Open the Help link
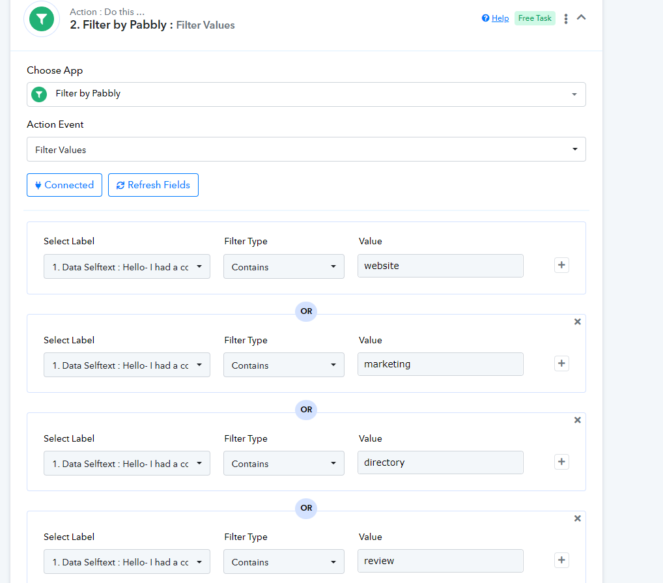 [x=500, y=18]
